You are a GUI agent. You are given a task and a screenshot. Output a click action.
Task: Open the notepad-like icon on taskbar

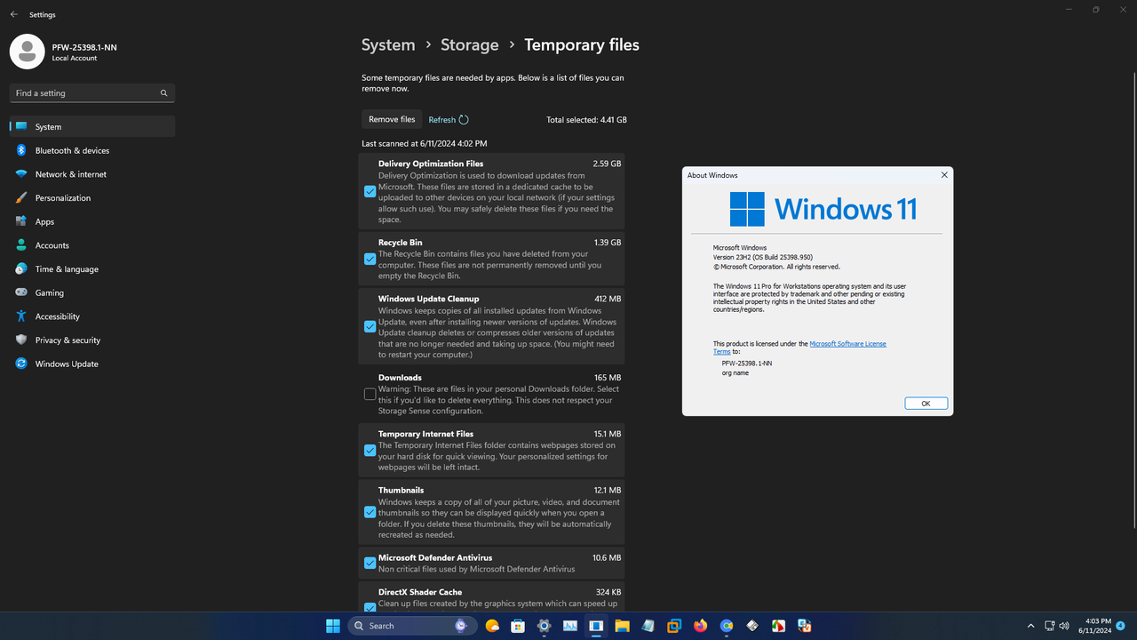pyautogui.click(x=648, y=626)
